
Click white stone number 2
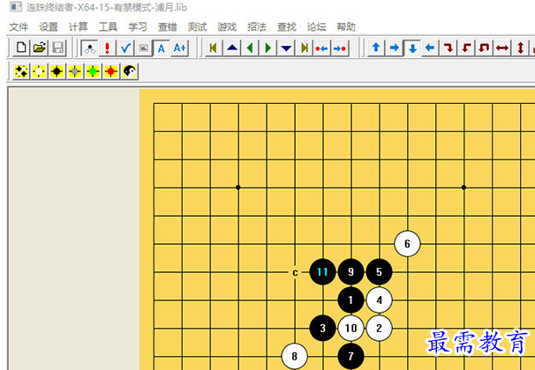click(x=379, y=328)
